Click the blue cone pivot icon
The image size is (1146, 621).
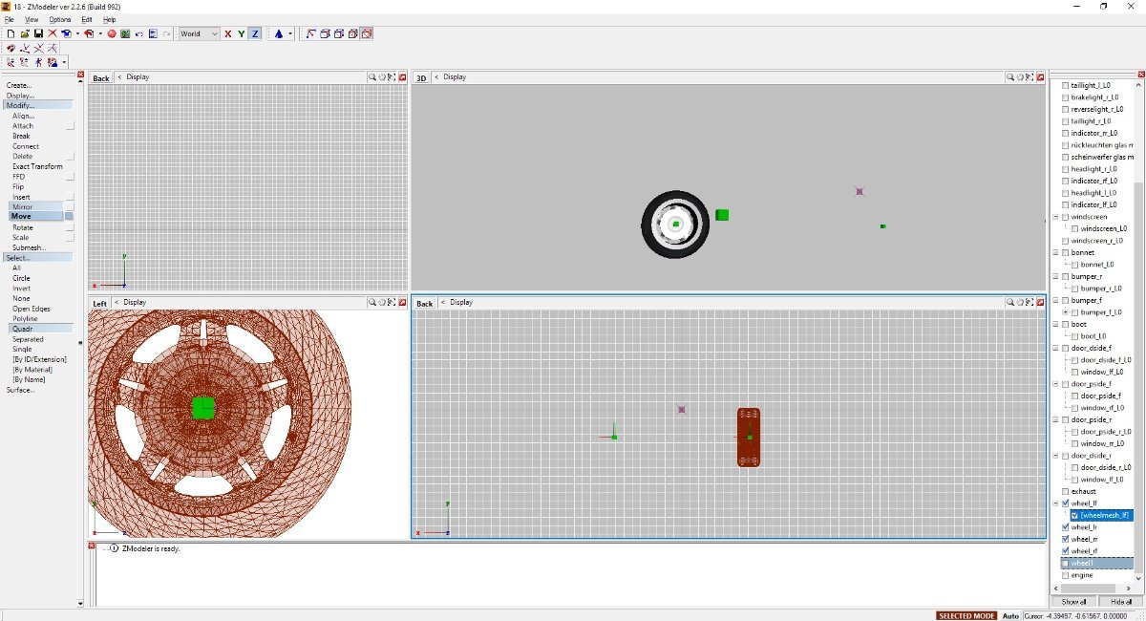click(278, 33)
